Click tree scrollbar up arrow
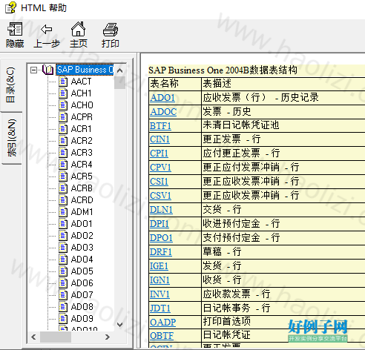The height and width of the screenshot is (350, 365). pyautogui.click(x=120, y=70)
